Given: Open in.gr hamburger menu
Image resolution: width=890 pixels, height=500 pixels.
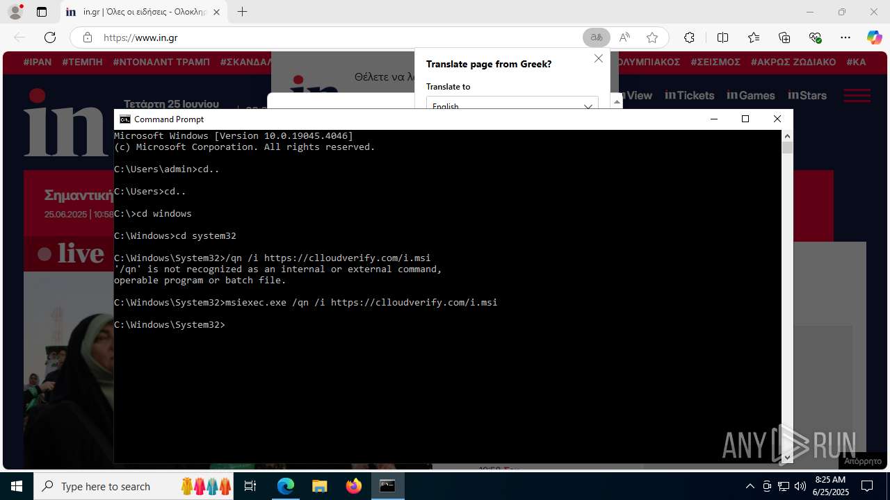Looking at the screenshot, I should (x=857, y=95).
